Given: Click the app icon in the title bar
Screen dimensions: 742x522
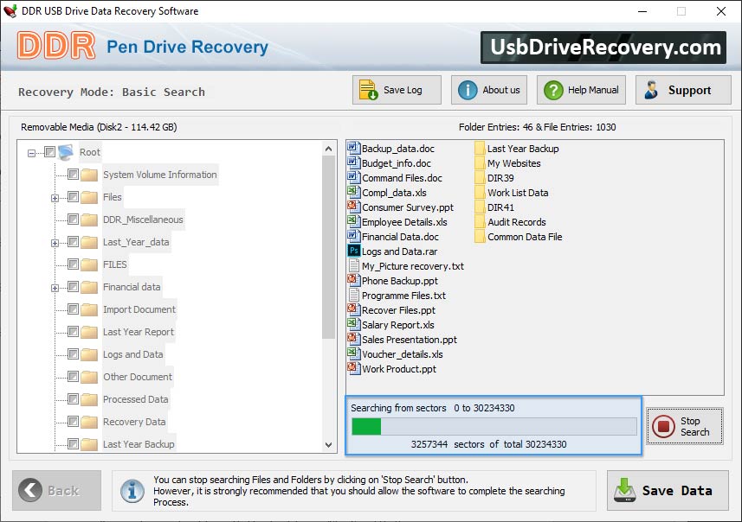Looking at the screenshot, I should tap(10, 11).
